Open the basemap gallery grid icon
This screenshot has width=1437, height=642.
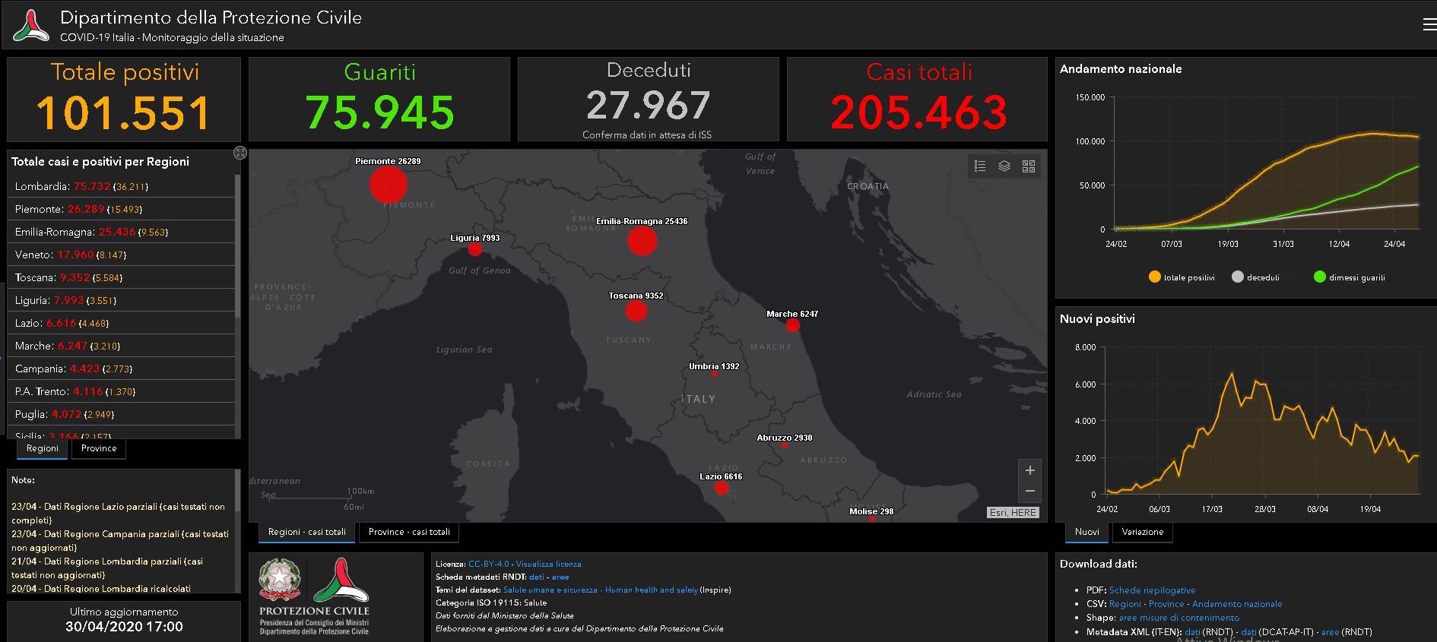(x=1029, y=166)
